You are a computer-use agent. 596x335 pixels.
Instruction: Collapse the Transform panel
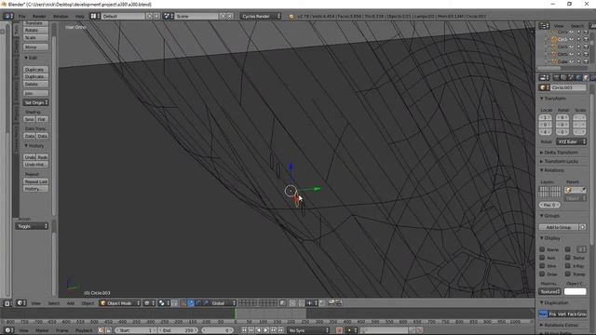[553, 99]
